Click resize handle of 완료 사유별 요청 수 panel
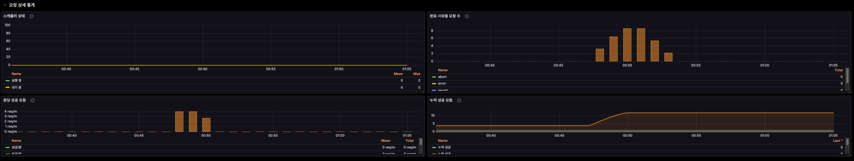The image size is (854, 161). coord(850,92)
